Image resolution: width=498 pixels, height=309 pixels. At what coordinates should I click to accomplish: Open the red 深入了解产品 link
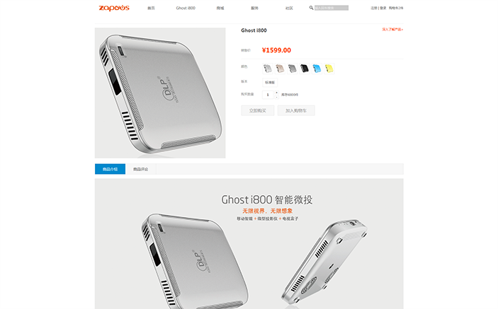click(392, 30)
